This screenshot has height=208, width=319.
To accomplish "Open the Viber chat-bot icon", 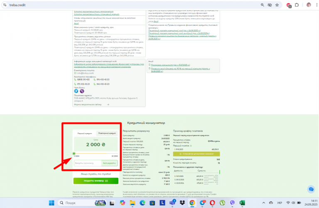I will click(x=82, y=91).
